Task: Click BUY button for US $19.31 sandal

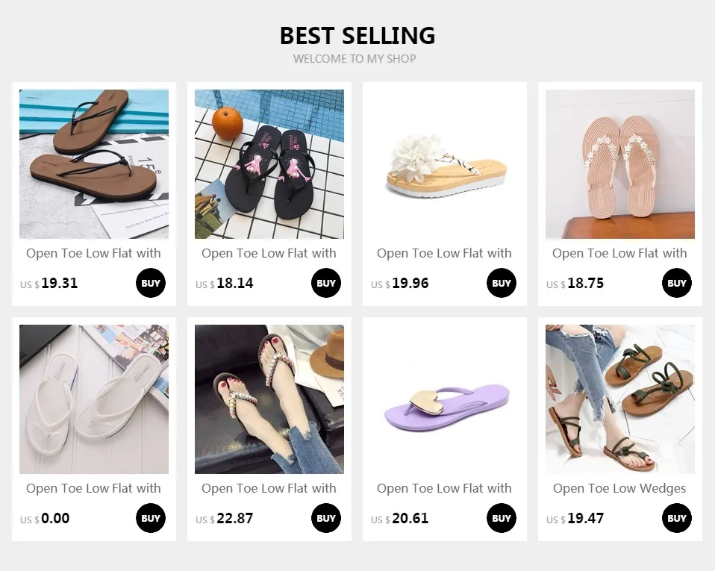Action: pos(151,284)
